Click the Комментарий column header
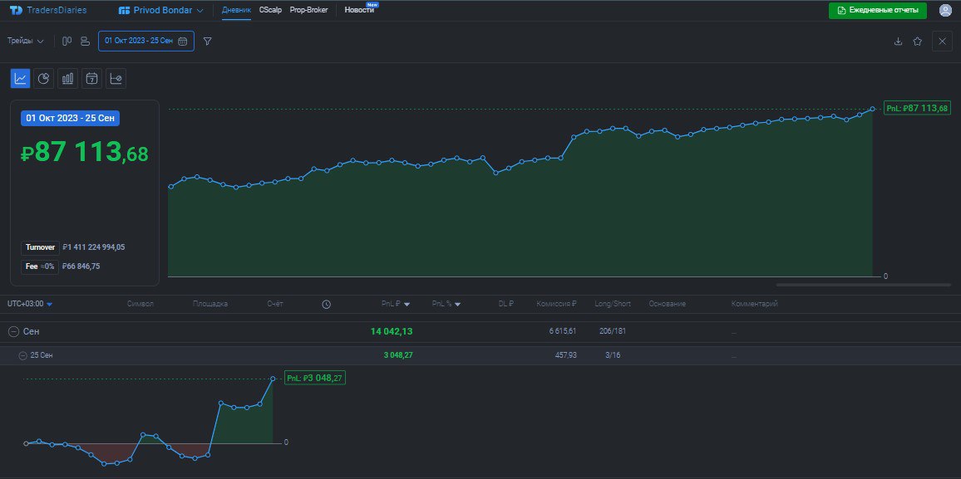 click(x=755, y=304)
